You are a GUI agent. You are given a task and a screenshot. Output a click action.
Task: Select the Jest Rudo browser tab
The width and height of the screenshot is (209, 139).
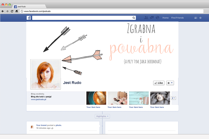tap(29, 6)
